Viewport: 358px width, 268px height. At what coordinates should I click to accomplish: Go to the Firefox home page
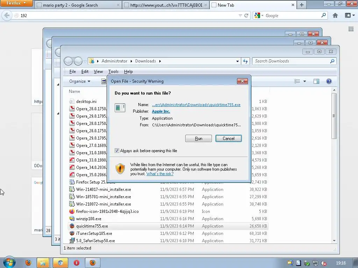tap(335, 15)
